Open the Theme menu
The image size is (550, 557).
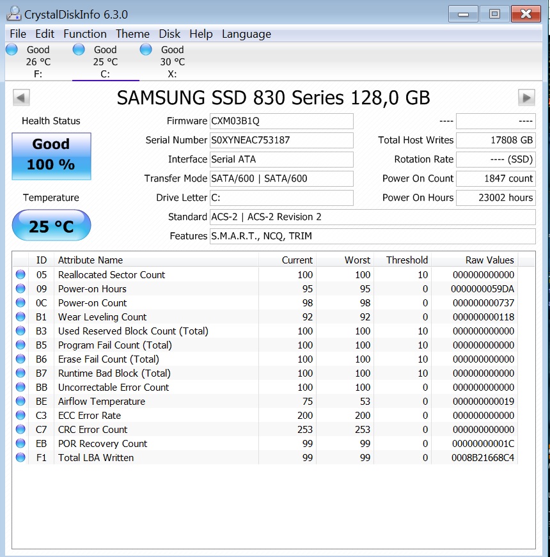click(132, 34)
